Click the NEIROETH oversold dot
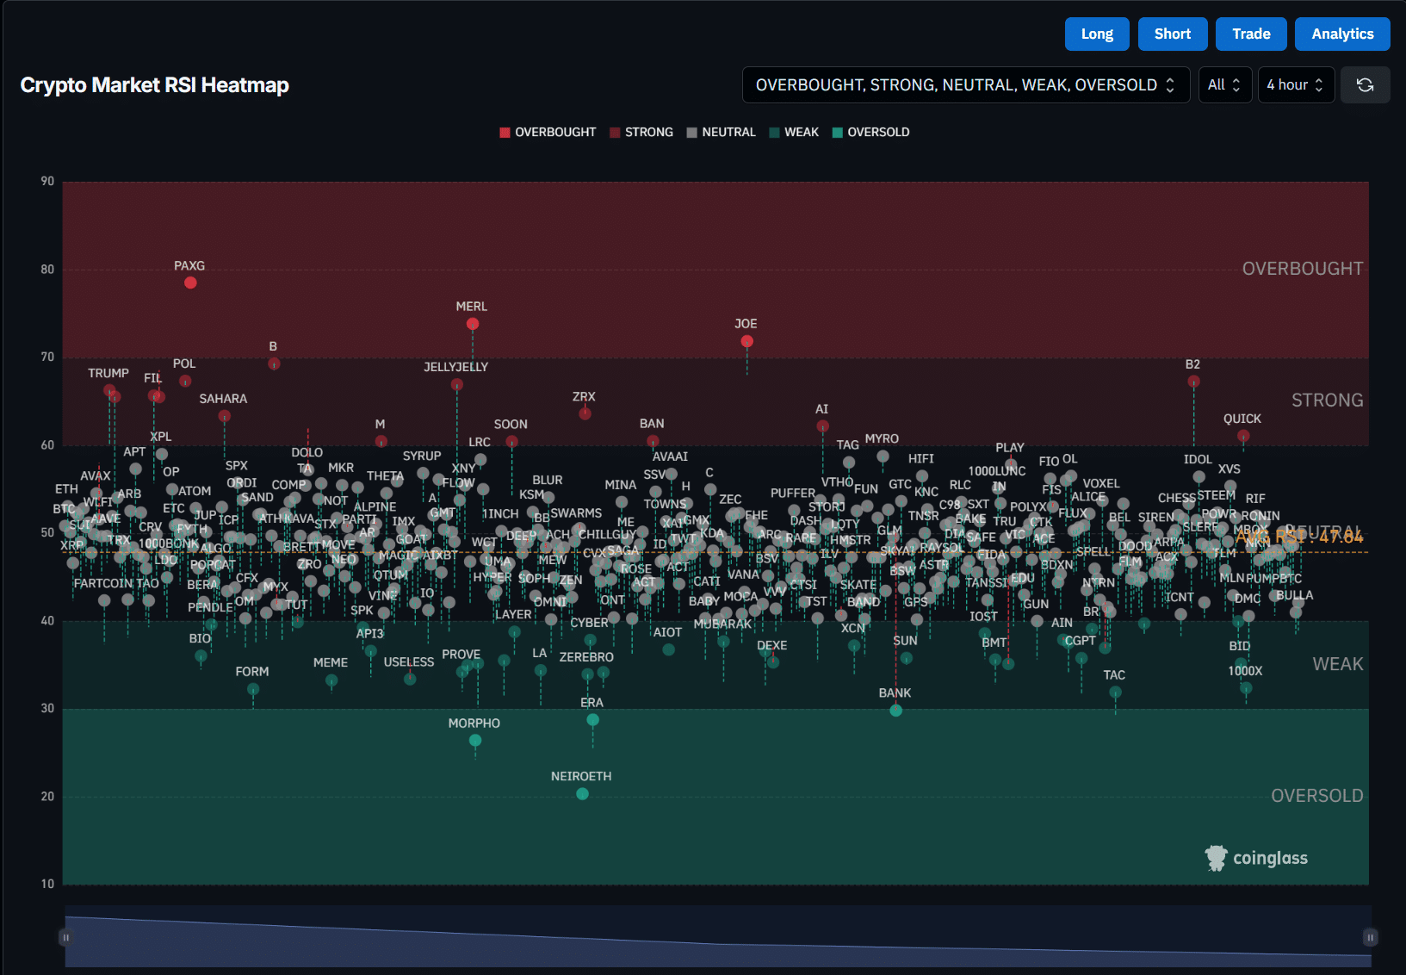Viewport: 1406px width, 975px height. coord(582,794)
